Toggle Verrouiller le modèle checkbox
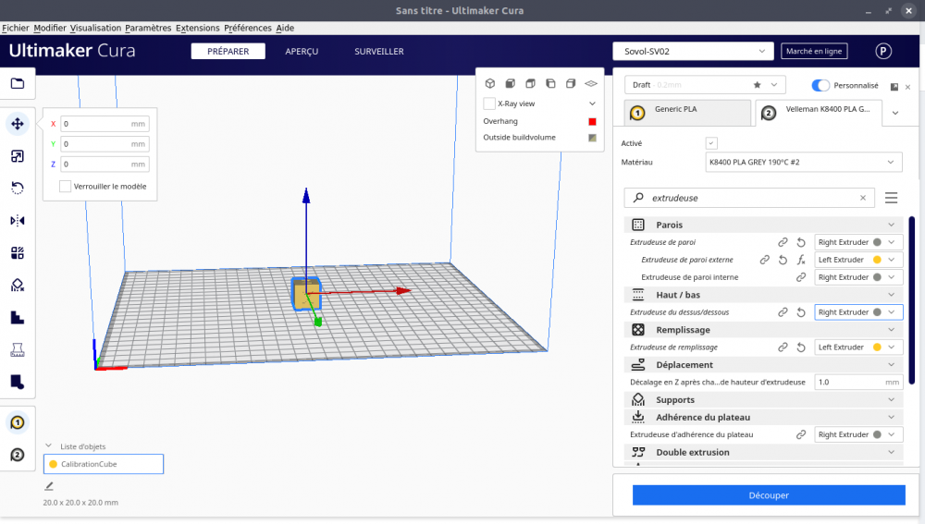This screenshot has height=524, width=925. click(65, 187)
